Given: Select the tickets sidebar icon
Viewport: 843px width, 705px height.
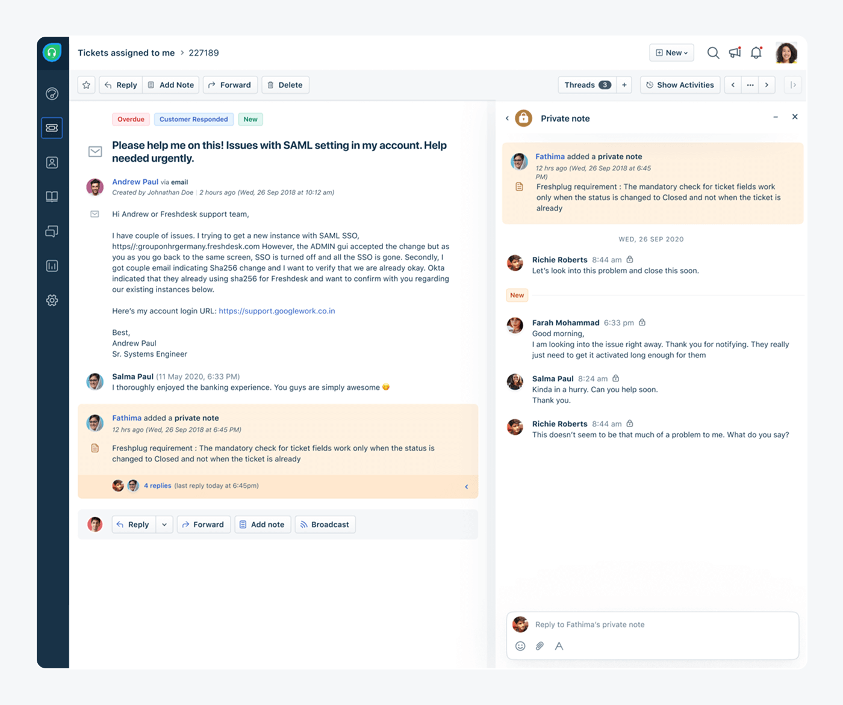Looking at the screenshot, I should (52, 128).
